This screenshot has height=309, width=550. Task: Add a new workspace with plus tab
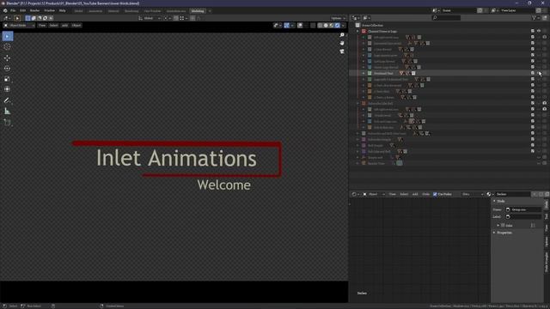pos(210,11)
